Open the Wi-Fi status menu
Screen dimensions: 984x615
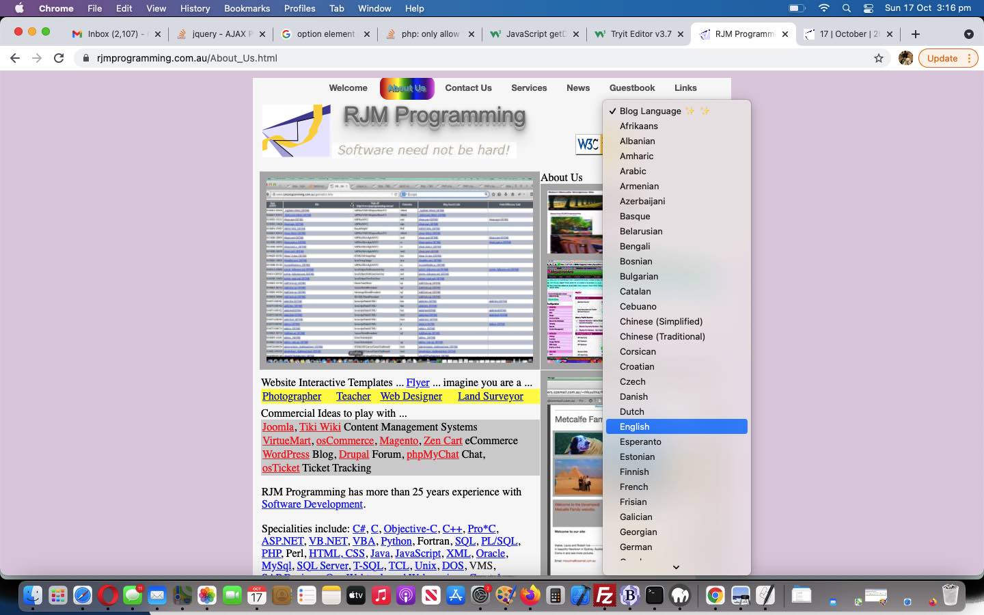(x=824, y=8)
